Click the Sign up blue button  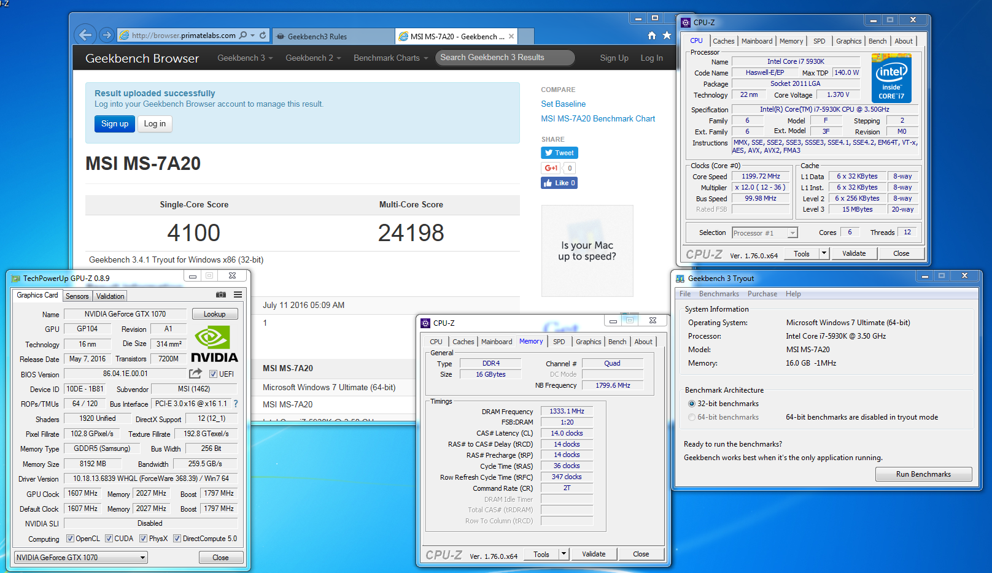pos(115,123)
